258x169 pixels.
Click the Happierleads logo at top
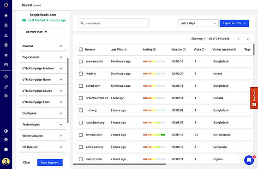[x=6, y=5]
